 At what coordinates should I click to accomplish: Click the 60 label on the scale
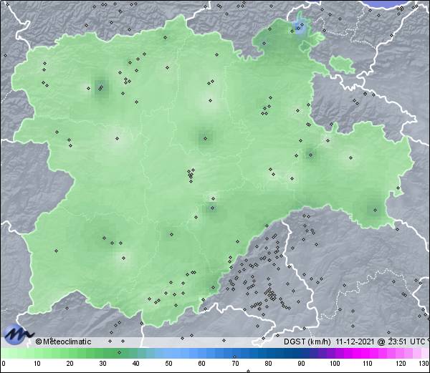pos(202,364)
